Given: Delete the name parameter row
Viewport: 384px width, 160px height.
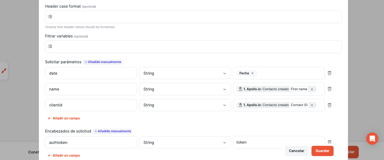Looking at the screenshot, I should (x=330, y=89).
